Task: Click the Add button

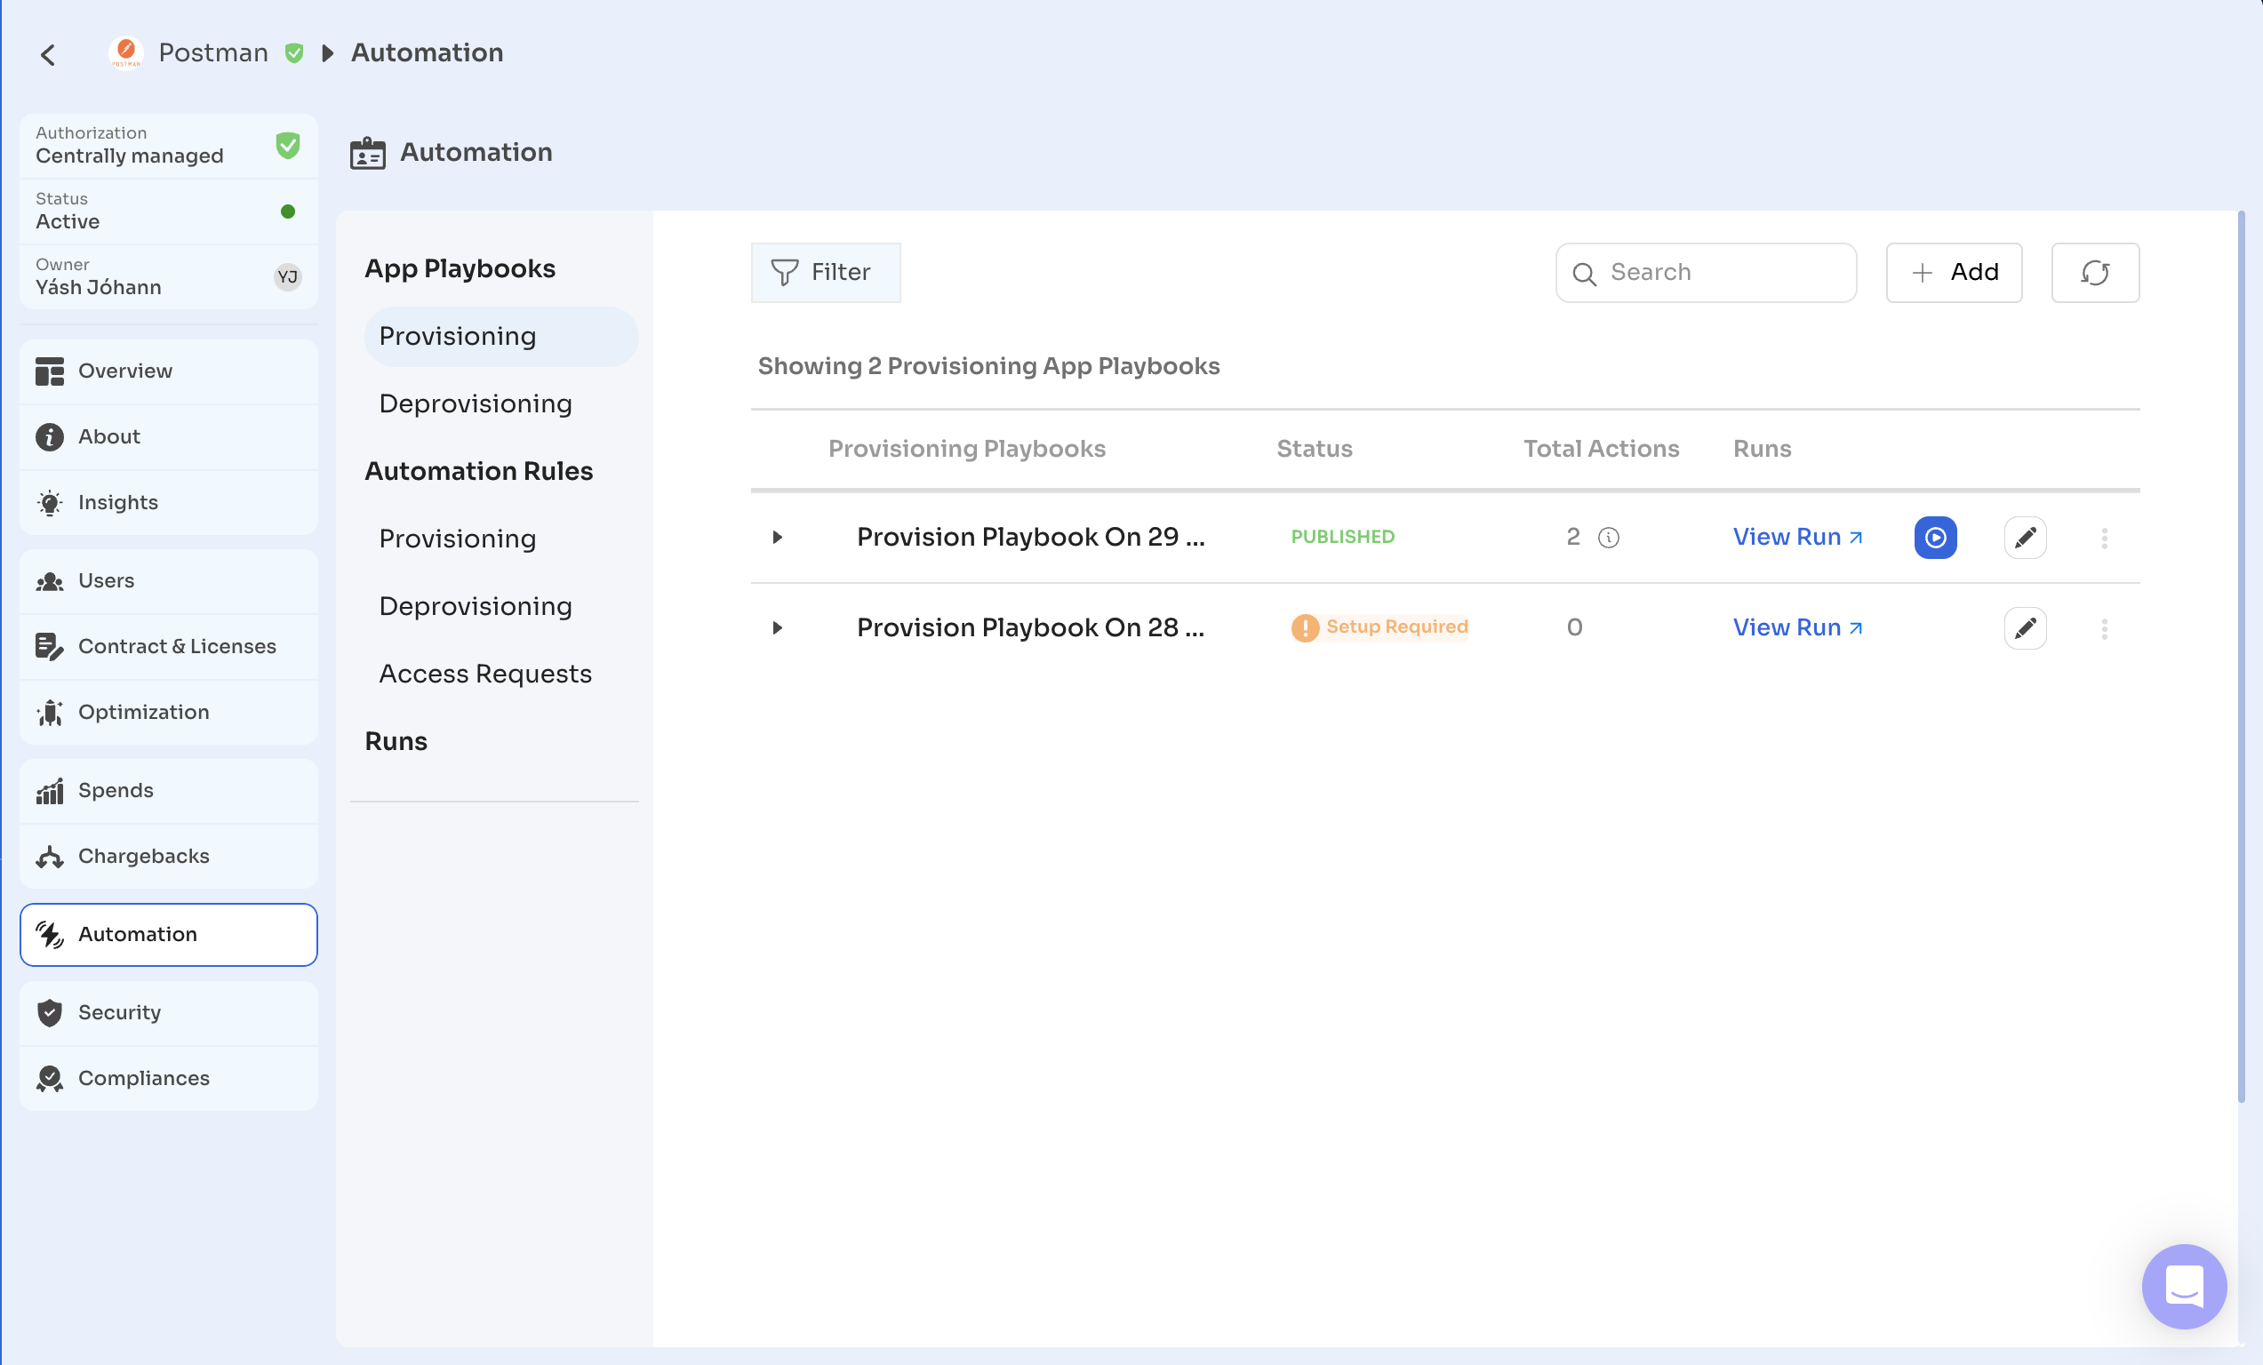Action: click(x=1954, y=273)
